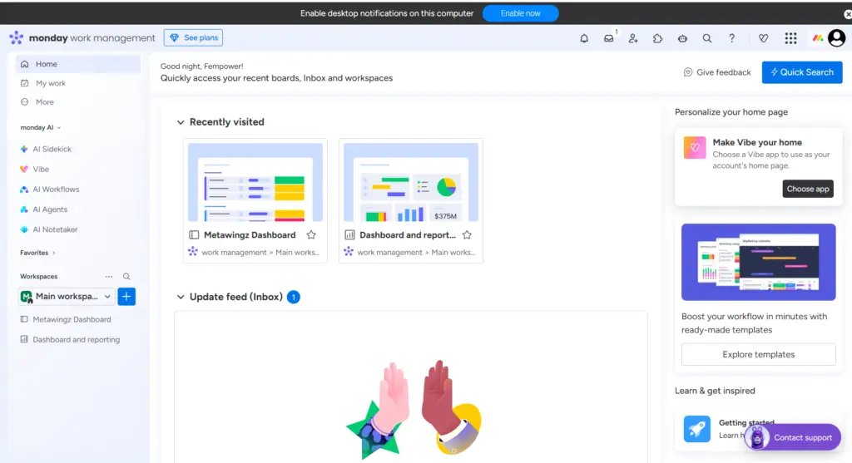Click Give feedback

(717, 72)
